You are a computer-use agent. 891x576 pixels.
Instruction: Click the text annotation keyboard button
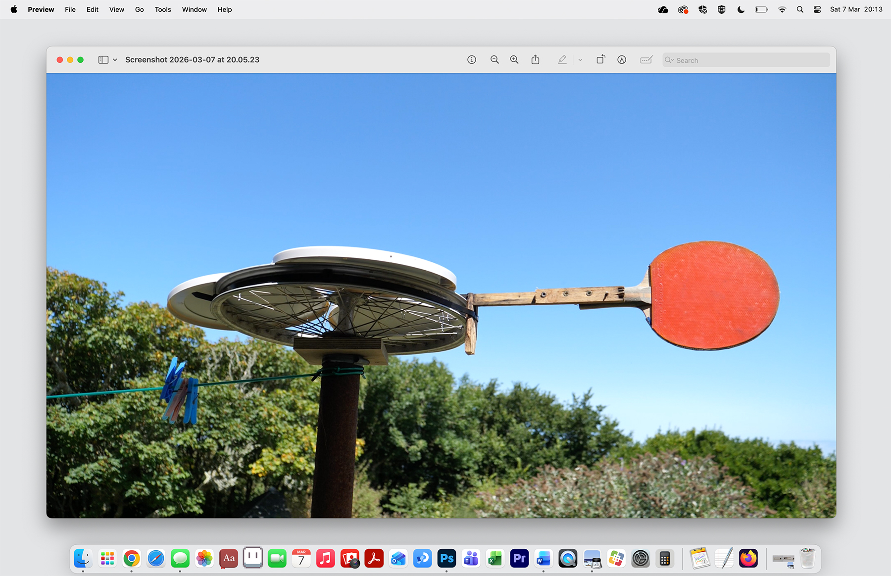click(646, 59)
